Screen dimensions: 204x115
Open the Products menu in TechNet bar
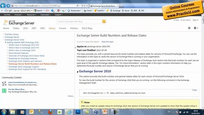(18, 15)
